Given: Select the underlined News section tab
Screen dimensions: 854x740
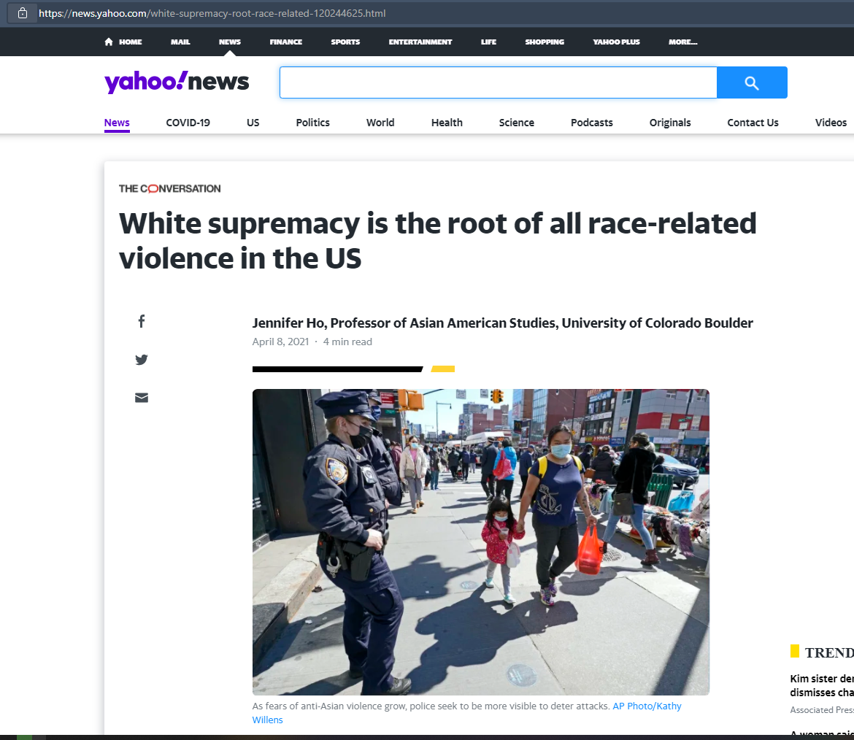Looking at the screenshot, I should coord(117,123).
